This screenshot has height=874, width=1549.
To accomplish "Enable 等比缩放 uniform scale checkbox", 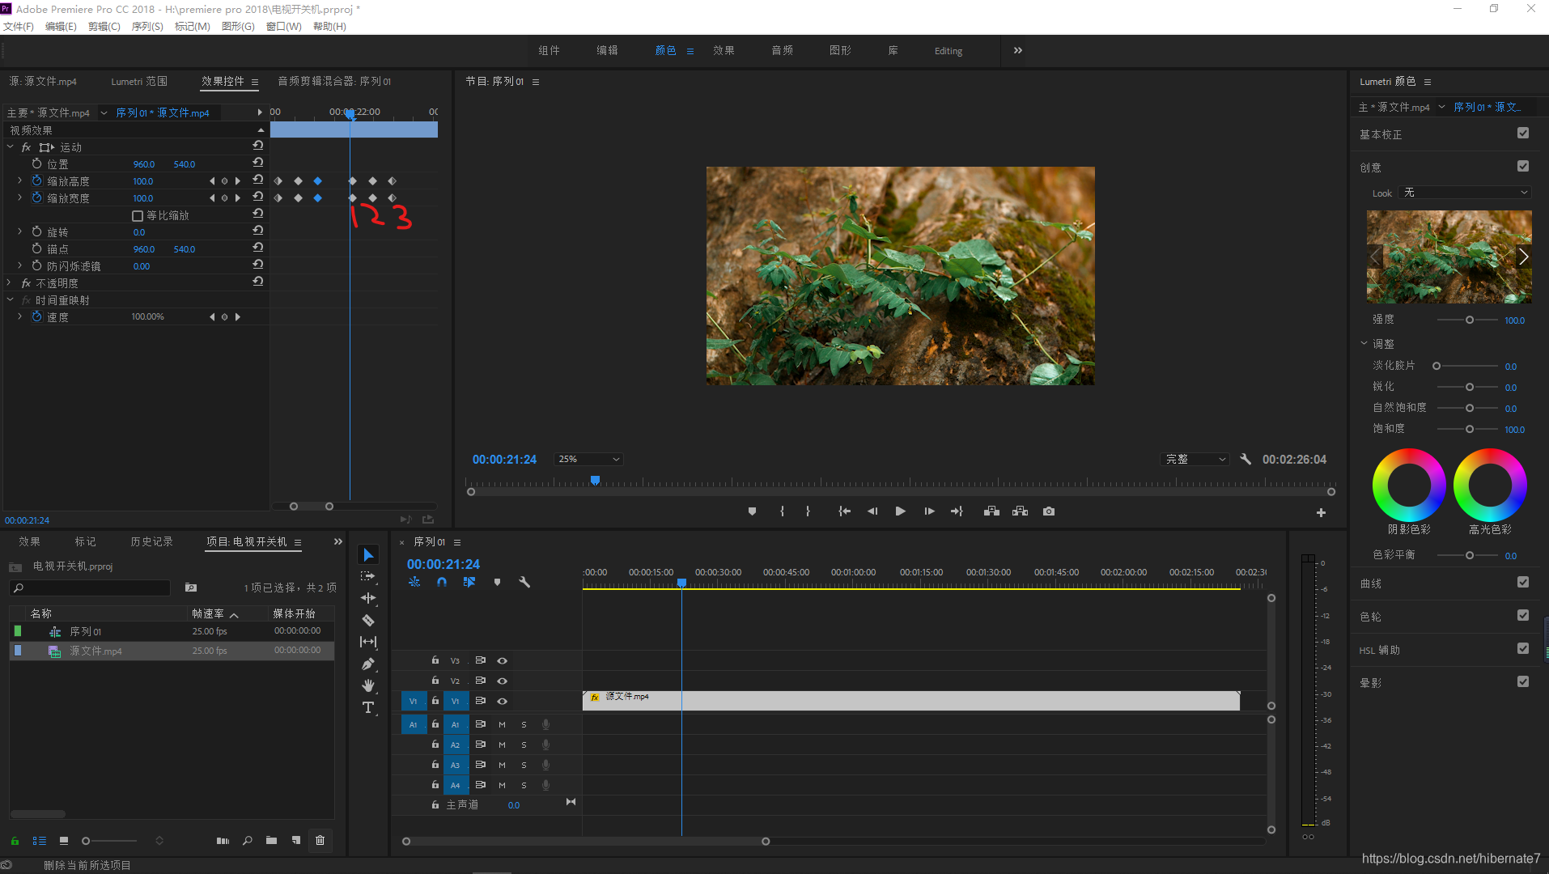I will coord(138,215).
